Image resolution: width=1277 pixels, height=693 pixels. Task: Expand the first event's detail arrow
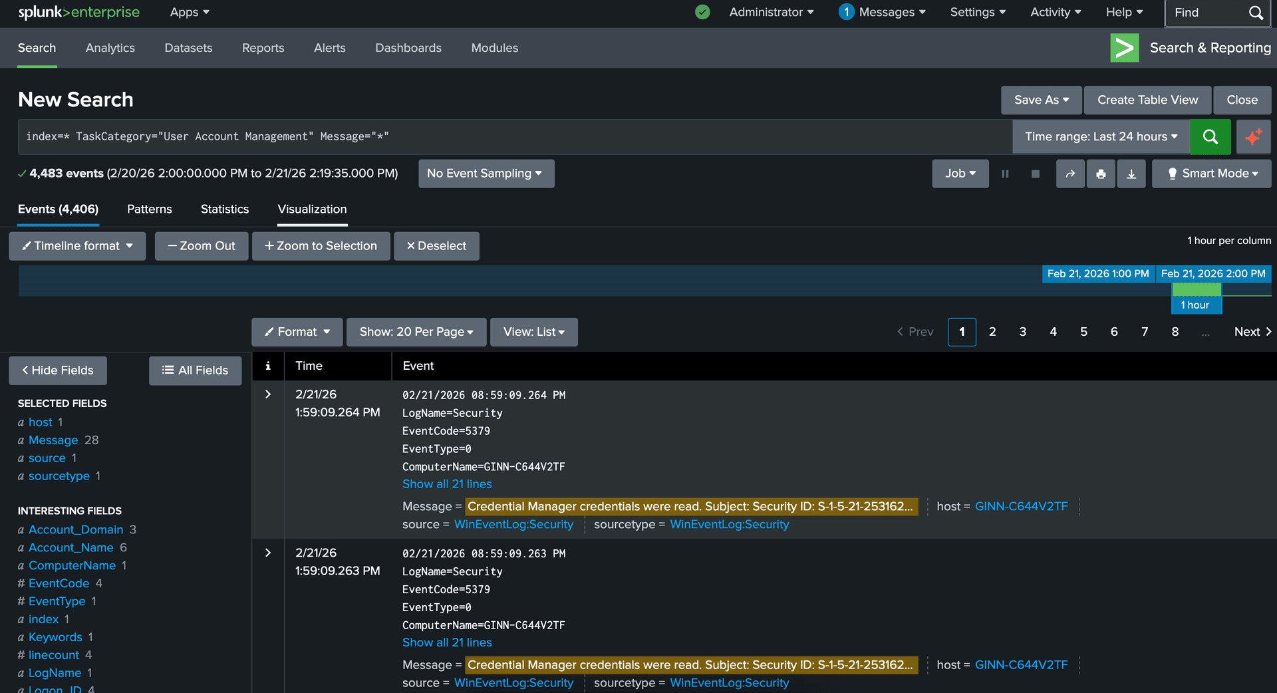point(268,394)
